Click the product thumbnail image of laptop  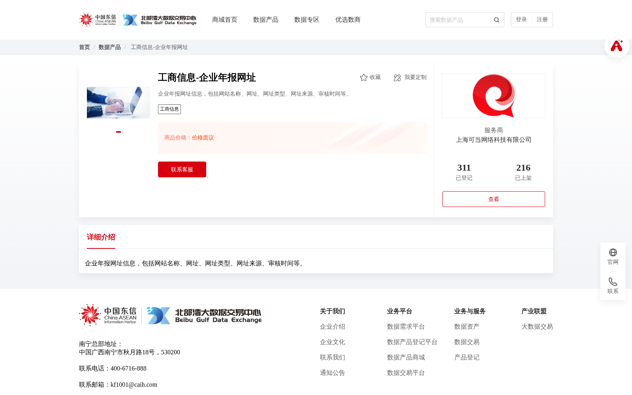118,103
